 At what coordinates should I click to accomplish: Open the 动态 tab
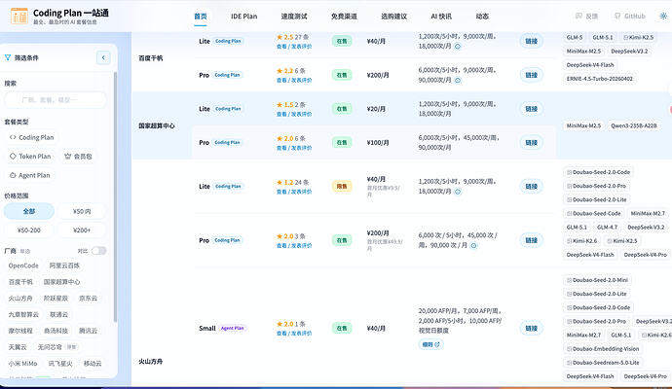point(482,17)
